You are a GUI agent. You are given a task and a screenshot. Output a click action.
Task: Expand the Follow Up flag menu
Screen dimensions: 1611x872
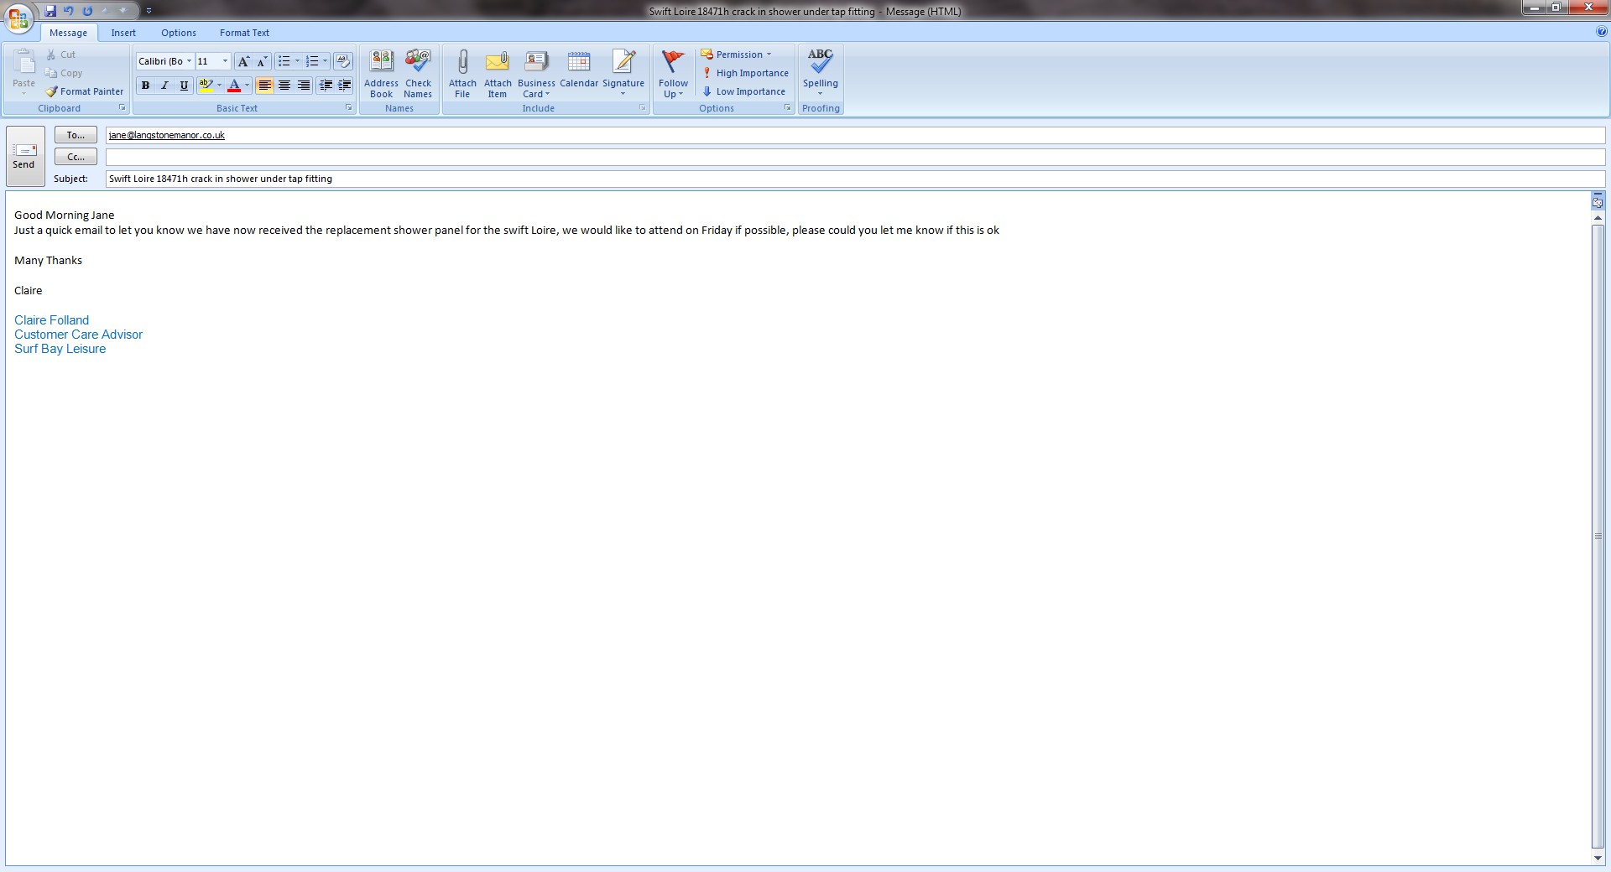(x=673, y=74)
